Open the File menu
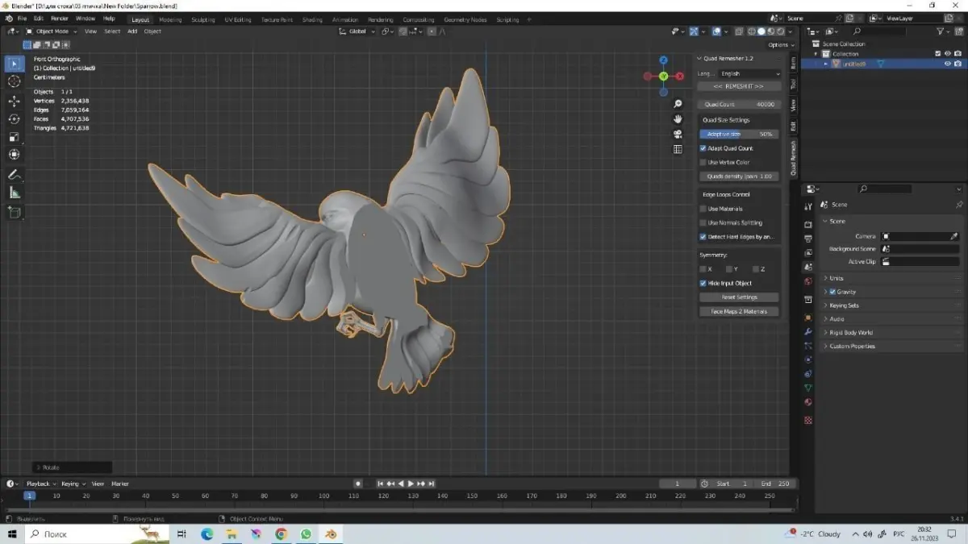Screen dimensions: 968x544 tap(21, 19)
